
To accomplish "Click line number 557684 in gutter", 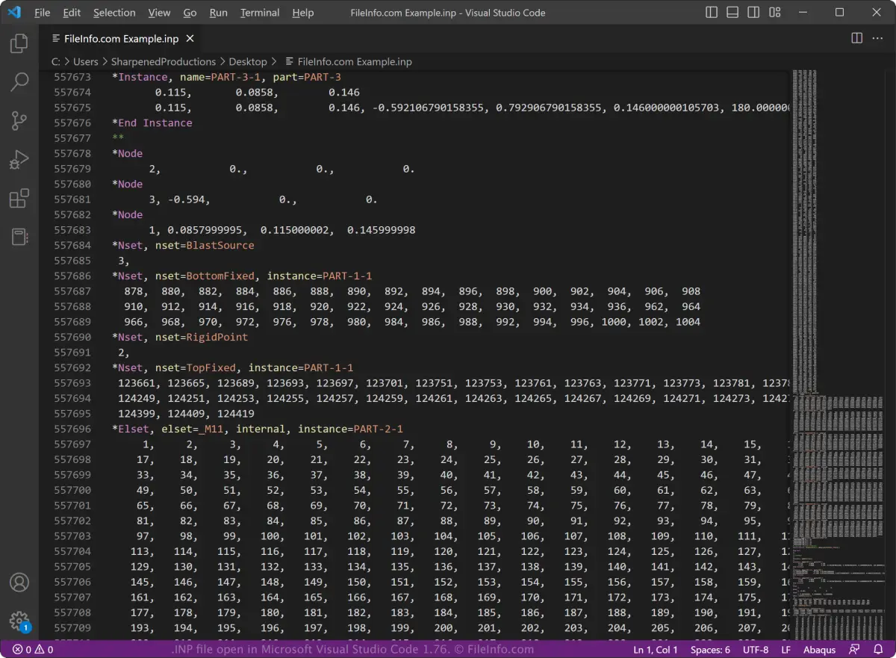I will pyautogui.click(x=72, y=245).
